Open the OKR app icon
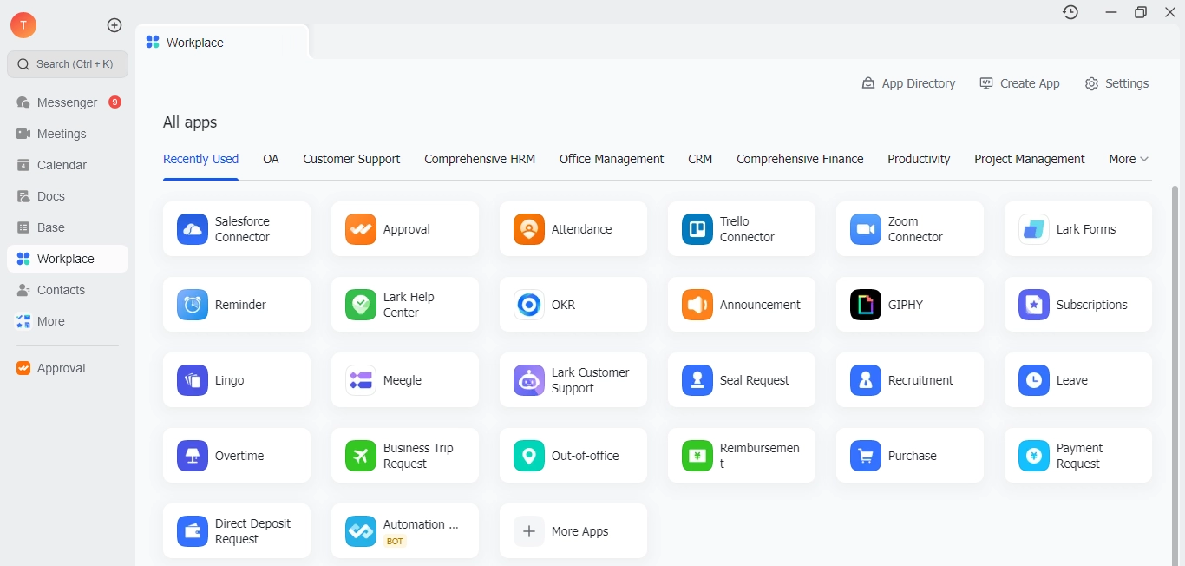The height and width of the screenshot is (566, 1185). click(529, 305)
